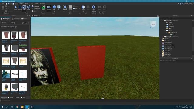The height and width of the screenshot is (109, 194).
Task: Open Game Settings
Action: [94, 8]
